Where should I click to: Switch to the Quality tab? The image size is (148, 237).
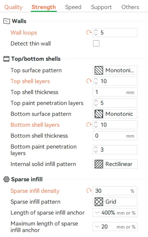[x=13, y=7]
